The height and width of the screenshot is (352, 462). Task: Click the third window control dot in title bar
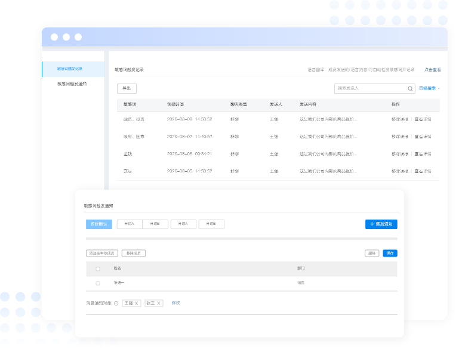point(78,37)
